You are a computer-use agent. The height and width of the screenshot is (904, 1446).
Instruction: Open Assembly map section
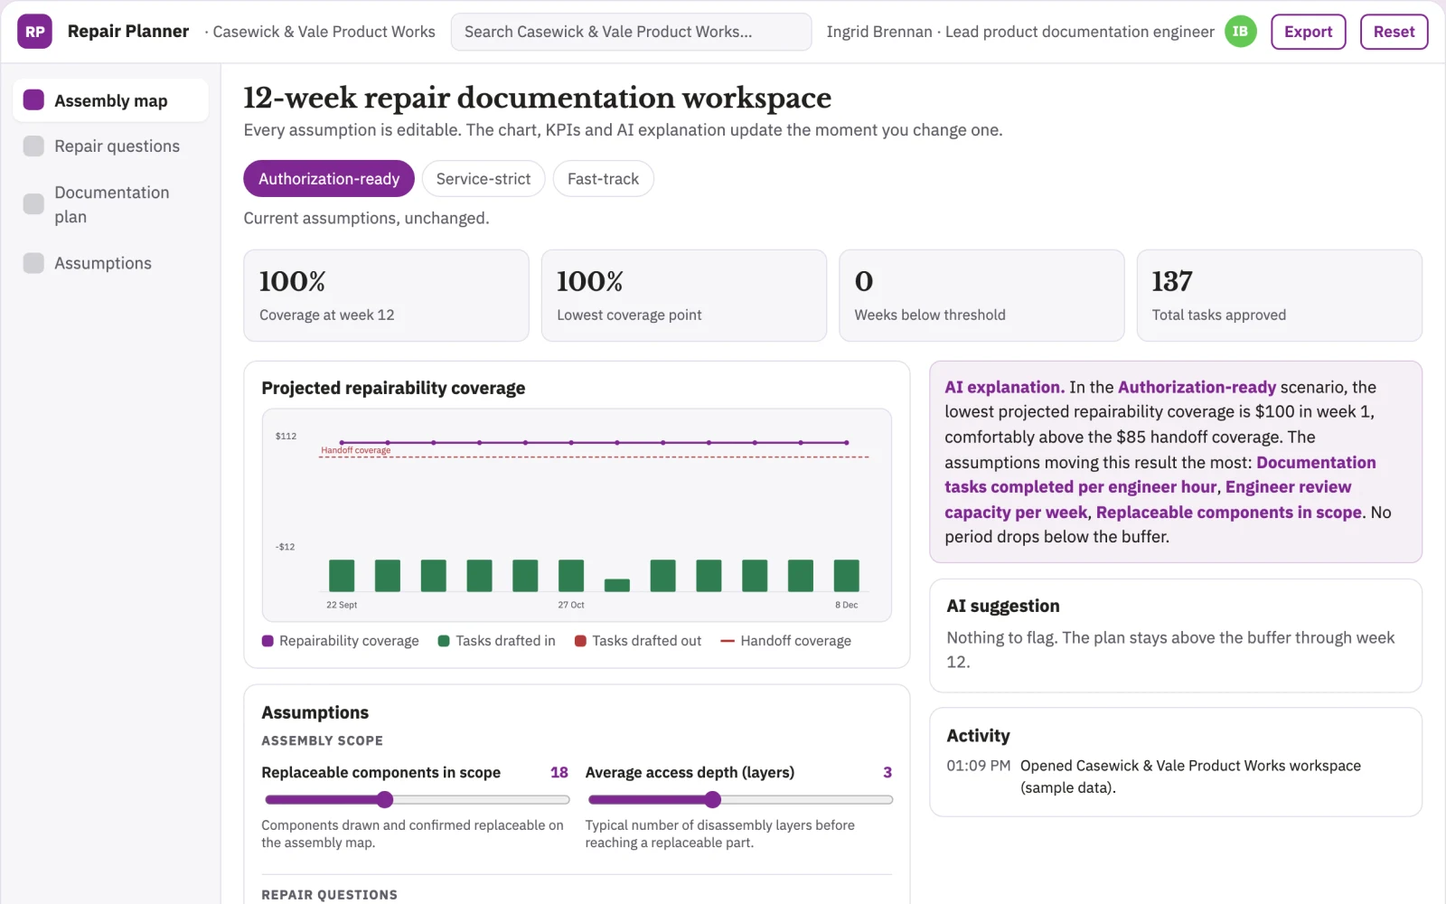110,100
